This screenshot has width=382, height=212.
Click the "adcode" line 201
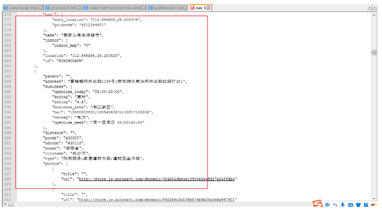[x=64, y=143]
